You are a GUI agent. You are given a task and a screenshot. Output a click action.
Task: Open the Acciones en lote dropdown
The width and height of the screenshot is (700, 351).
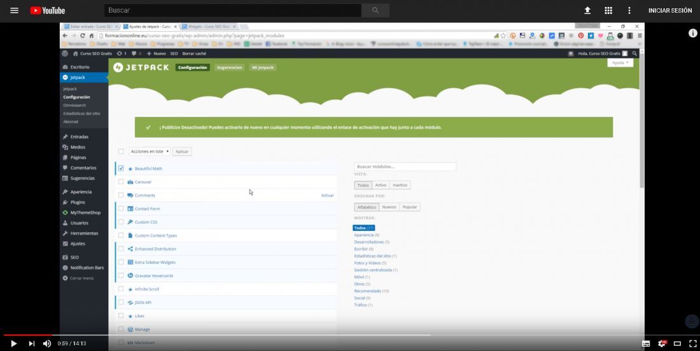click(x=150, y=151)
